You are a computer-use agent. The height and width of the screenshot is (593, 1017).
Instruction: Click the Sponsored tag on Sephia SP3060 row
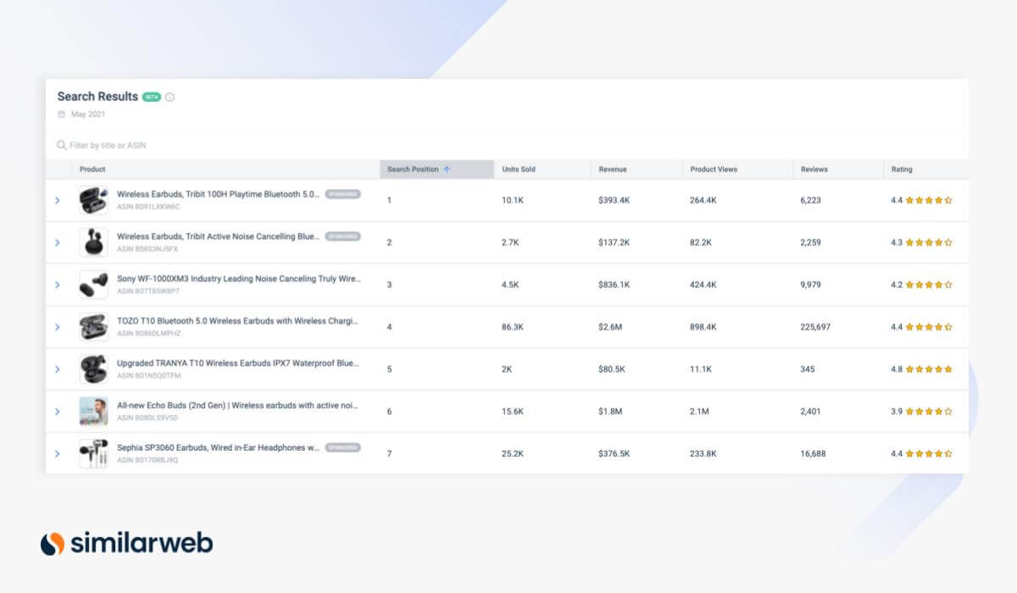pyautogui.click(x=343, y=447)
